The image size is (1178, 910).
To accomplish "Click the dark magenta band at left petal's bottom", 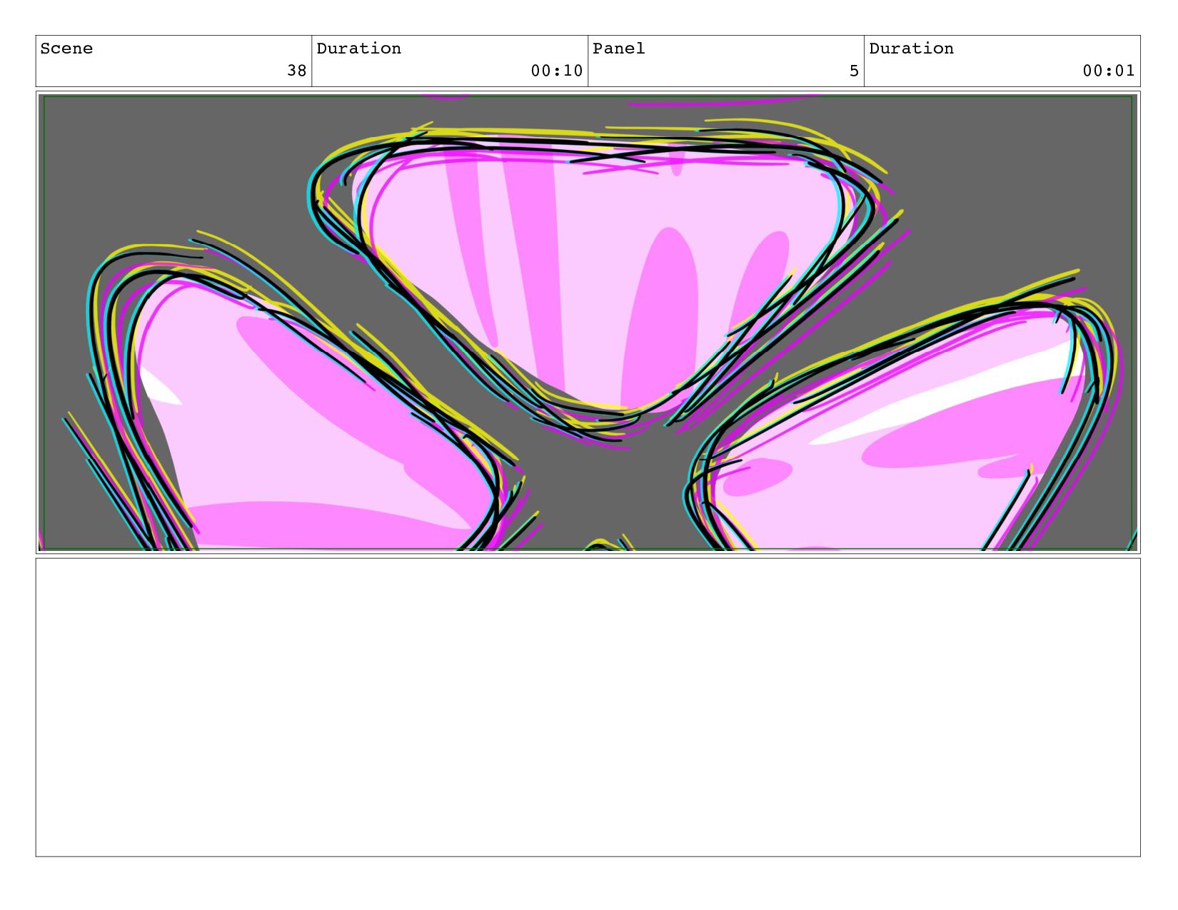I will click(321, 525).
